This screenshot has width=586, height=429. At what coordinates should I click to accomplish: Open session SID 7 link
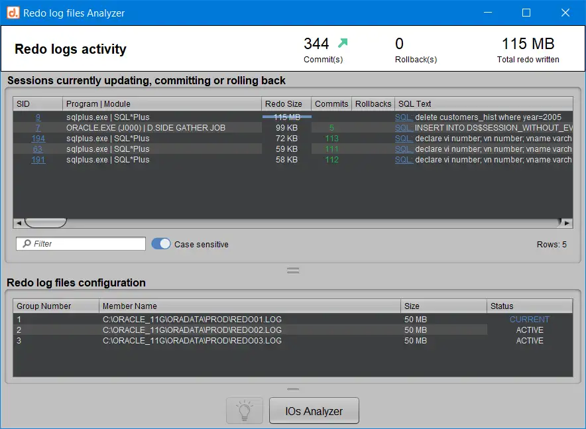pyautogui.click(x=38, y=128)
